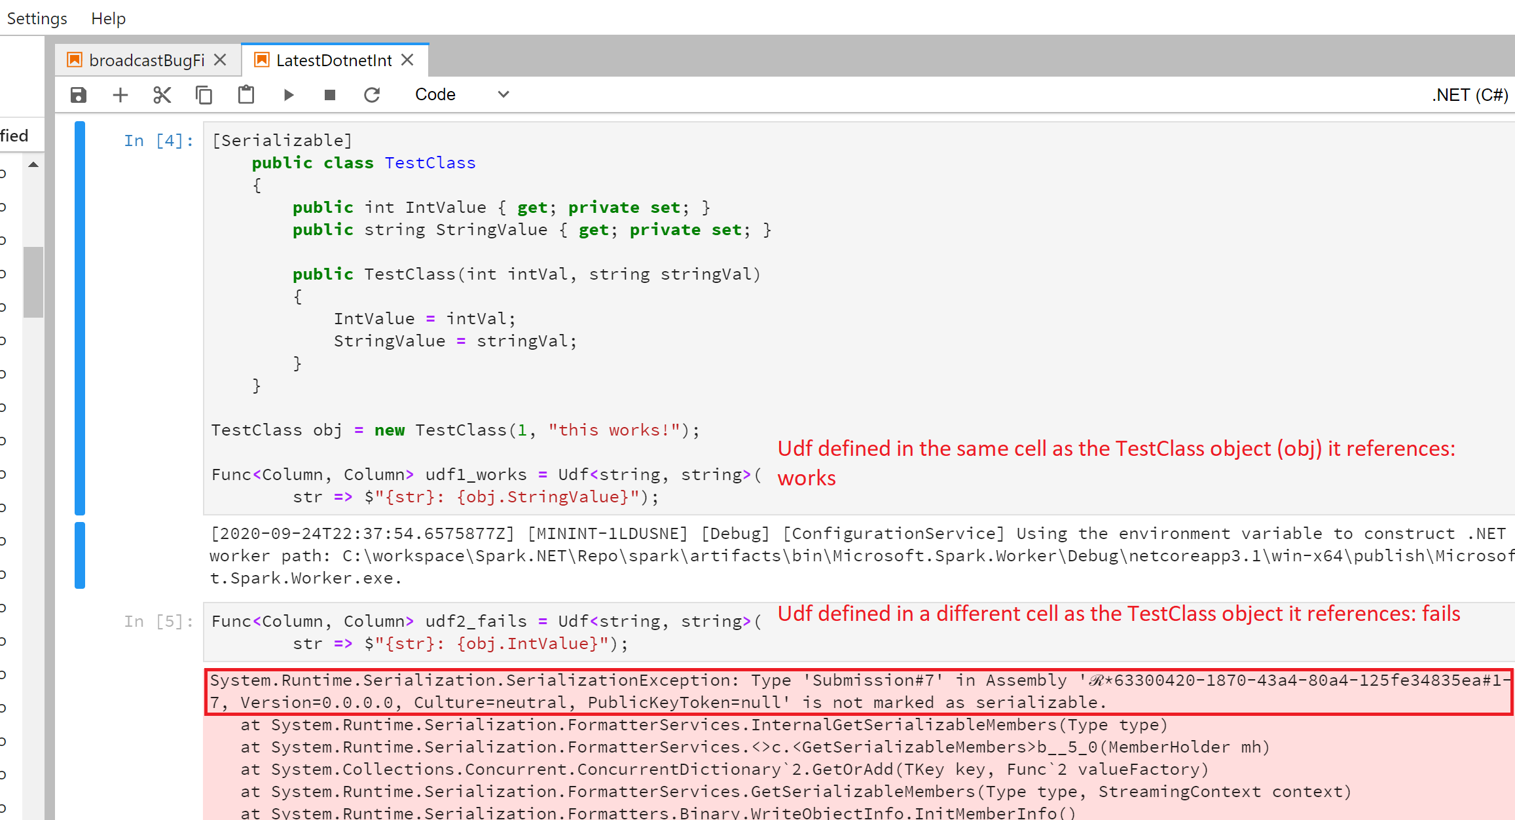The height and width of the screenshot is (820, 1515).
Task: Close the LatestDotnetInt tab
Action: pos(407,60)
